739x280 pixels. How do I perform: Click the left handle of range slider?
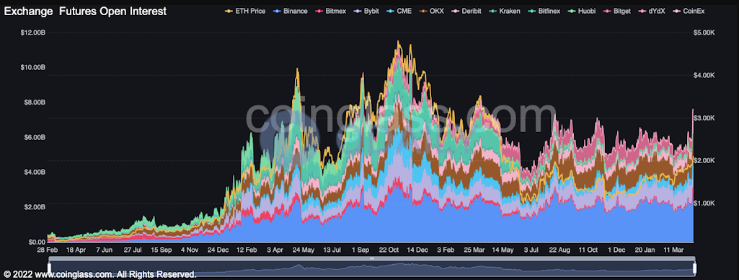48,268
